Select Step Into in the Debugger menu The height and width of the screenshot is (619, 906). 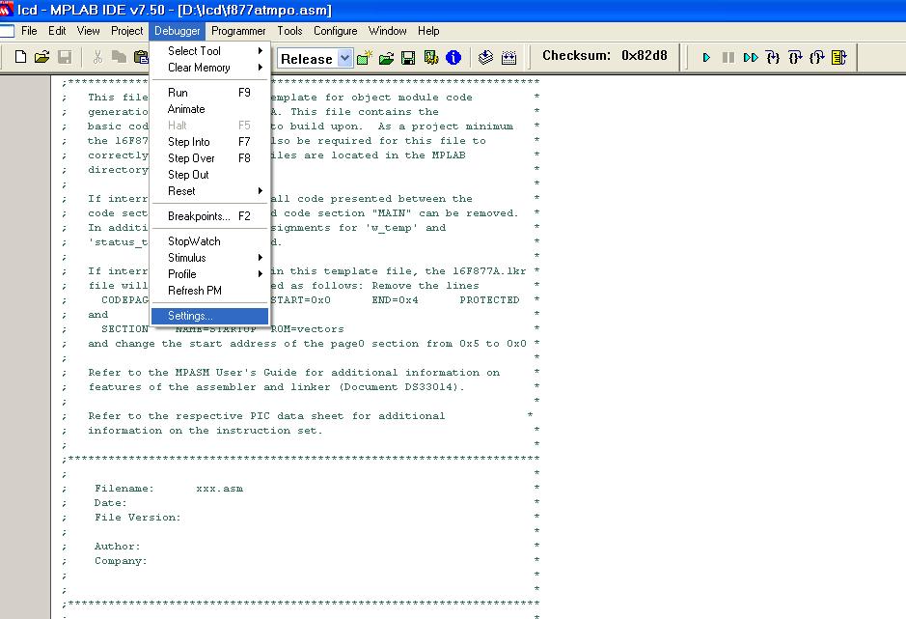pos(209,142)
